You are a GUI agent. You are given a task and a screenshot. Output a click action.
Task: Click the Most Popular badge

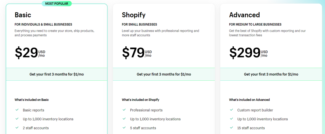[56, 3]
